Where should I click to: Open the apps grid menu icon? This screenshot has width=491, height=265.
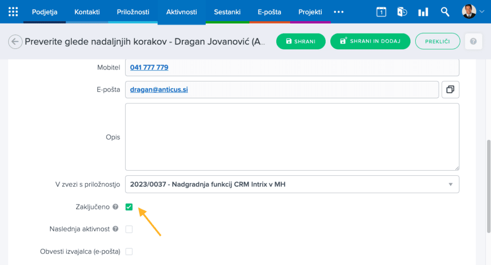coord(13,12)
